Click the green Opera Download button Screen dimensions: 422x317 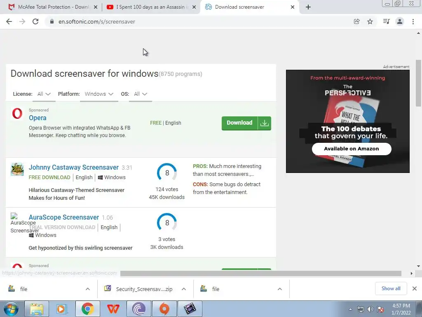(x=246, y=123)
